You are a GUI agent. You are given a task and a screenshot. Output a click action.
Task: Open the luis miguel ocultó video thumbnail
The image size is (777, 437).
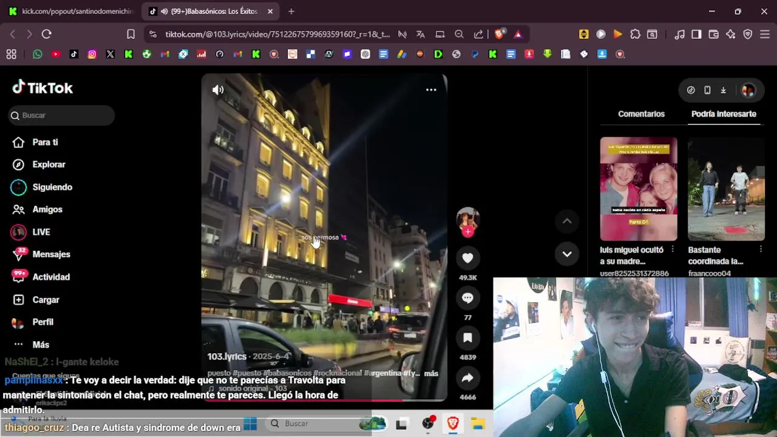[639, 189]
